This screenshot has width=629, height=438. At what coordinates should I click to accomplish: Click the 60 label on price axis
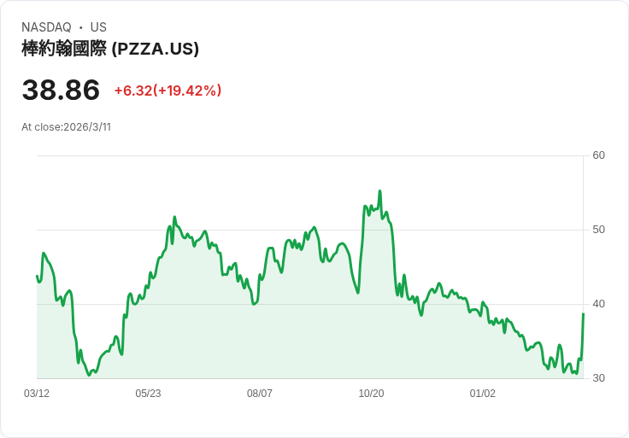tap(598, 155)
